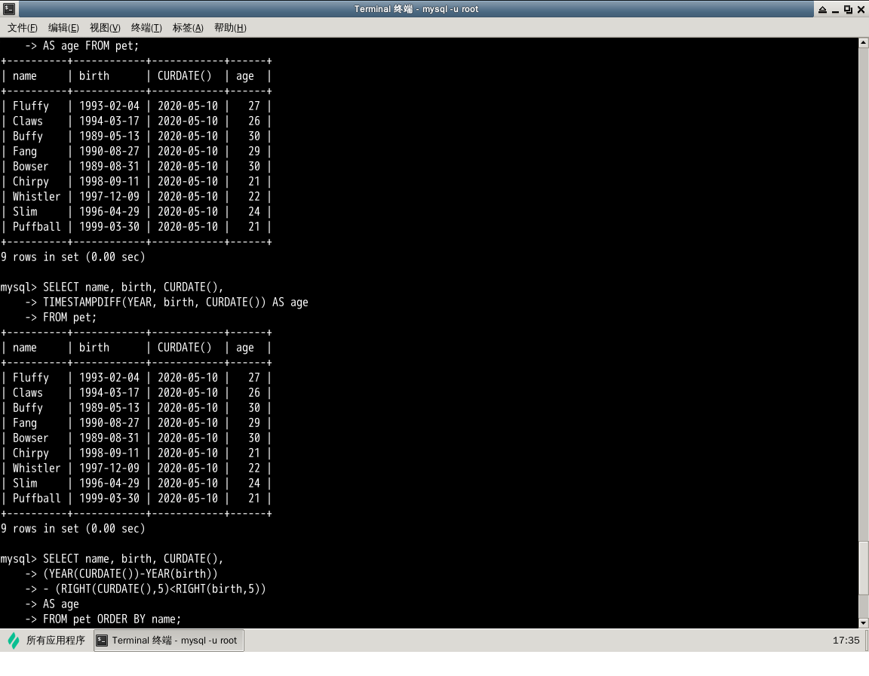This screenshot has height=676, width=869.
Task: Click the vertical scrollbar thumb
Action: tap(864, 567)
